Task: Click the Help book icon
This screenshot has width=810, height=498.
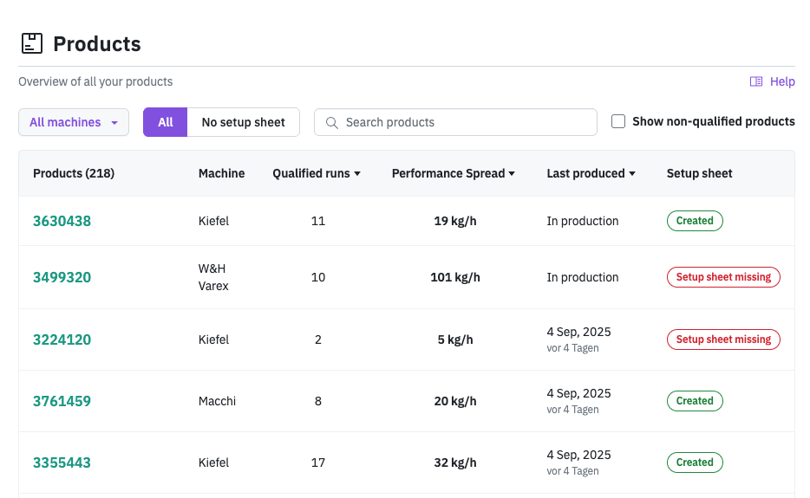Action: [x=756, y=81]
